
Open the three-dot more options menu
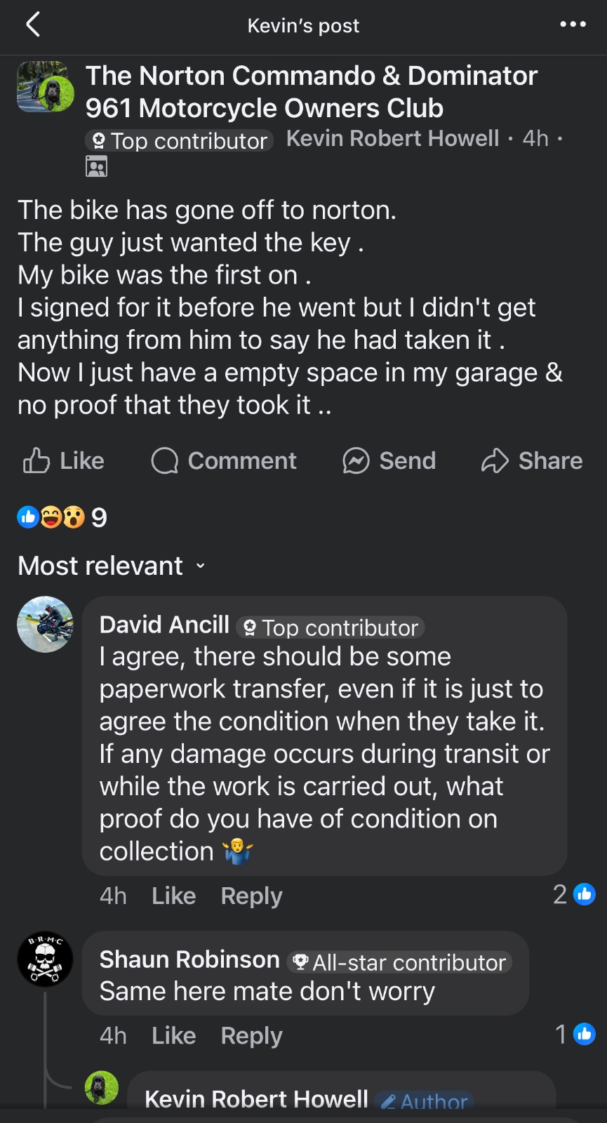pyautogui.click(x=573, y=25)
